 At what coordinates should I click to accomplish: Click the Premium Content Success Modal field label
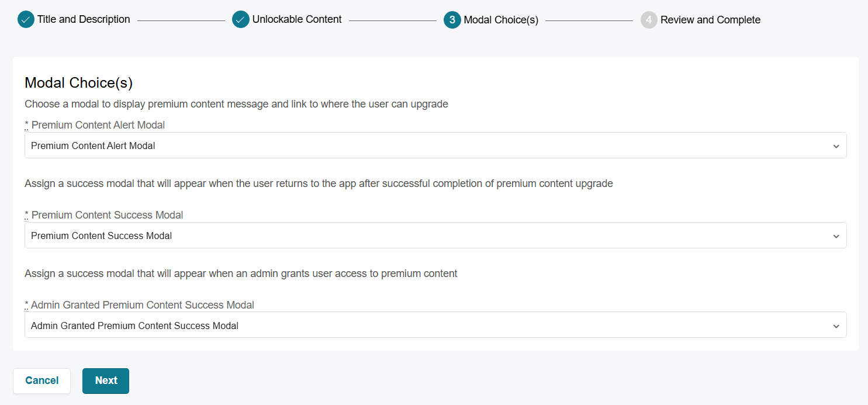click(x=107, y=215)
